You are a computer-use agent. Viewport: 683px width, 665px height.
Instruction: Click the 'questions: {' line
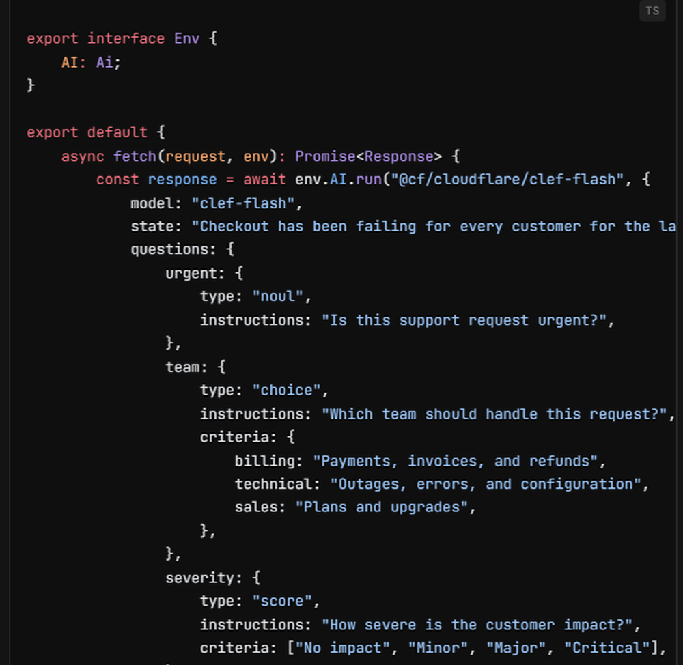point(182,249)
